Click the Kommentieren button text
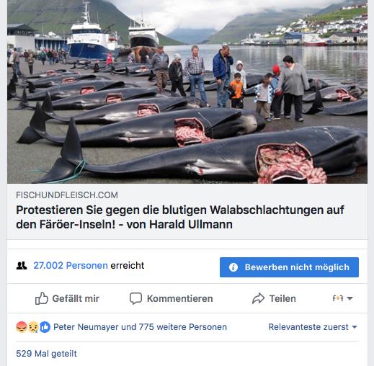This screenshot has width=374, height=366. pyautogui.click(x=180, y=298)
